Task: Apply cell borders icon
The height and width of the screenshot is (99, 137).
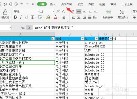Action: [32, 17]
